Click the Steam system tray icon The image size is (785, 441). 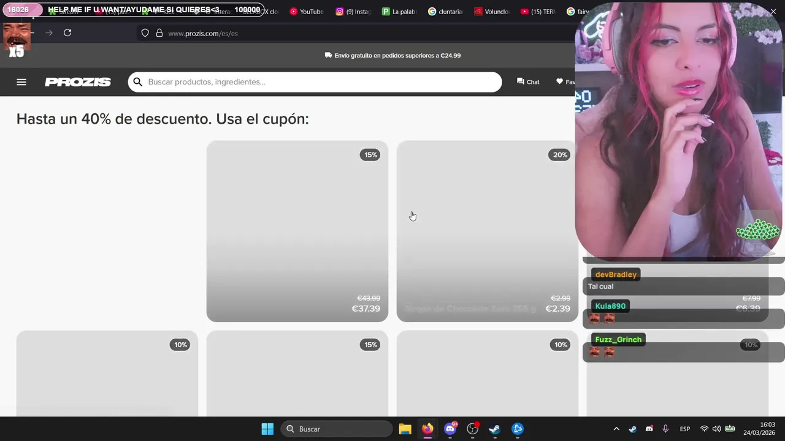(x=633, y=429)
